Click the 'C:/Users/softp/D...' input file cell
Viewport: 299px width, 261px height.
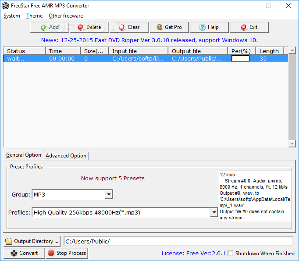pos(138,59)
